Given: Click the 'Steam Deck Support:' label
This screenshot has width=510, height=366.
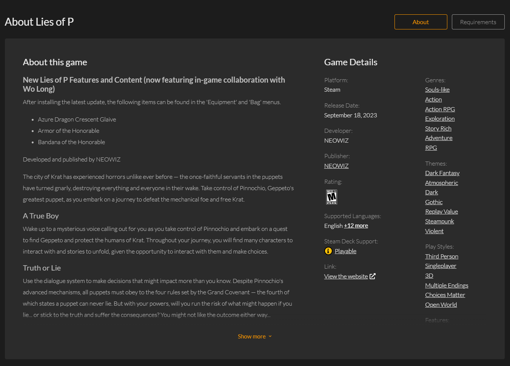Looking at the screenshot, I should (x=351, y=241).
